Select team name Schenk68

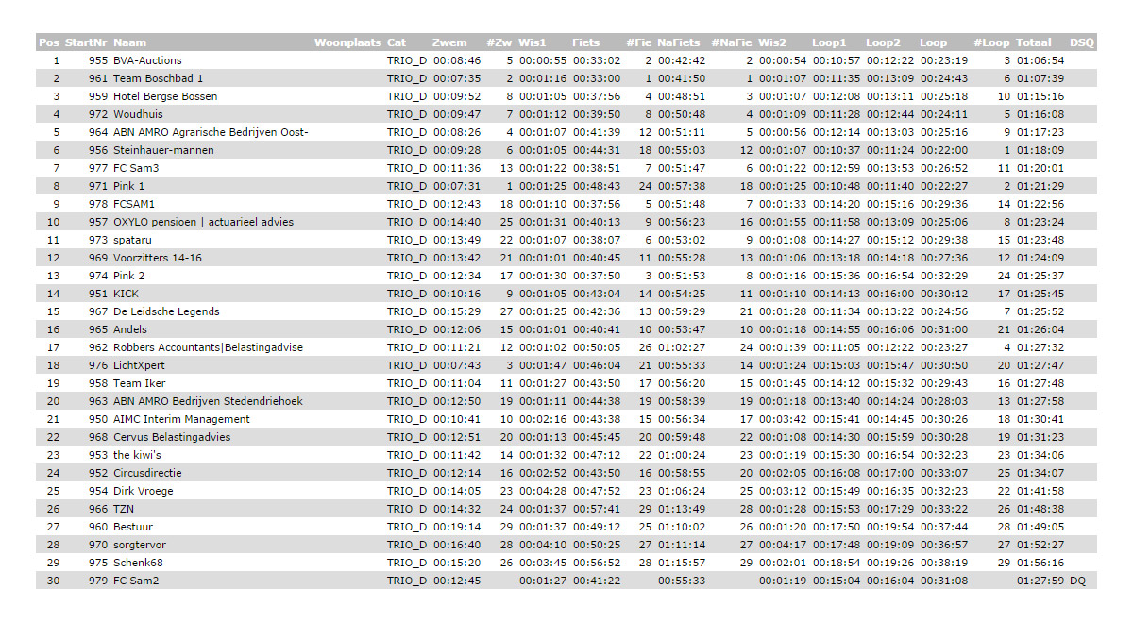(137, 563)
